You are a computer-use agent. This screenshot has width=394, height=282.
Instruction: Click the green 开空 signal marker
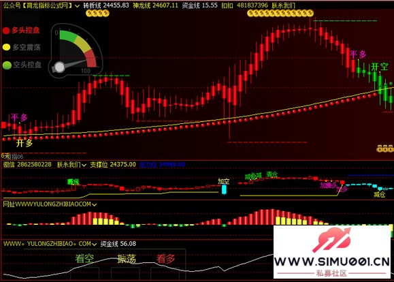(x=380, y=67)
